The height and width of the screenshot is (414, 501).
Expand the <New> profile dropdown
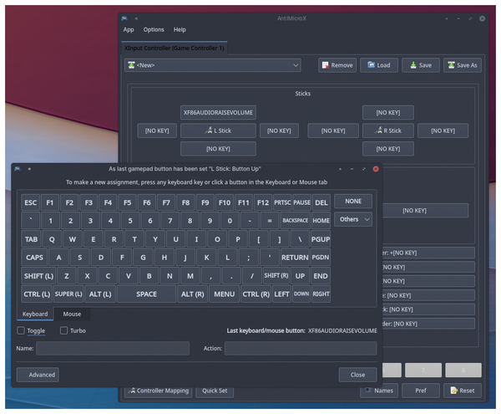point(213,65)
